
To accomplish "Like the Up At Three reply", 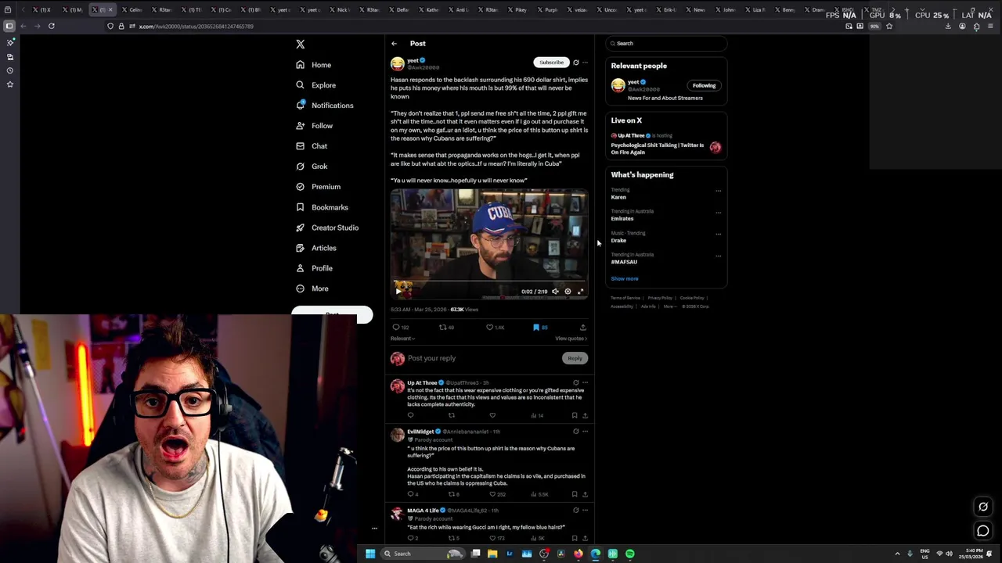I will pyautogui.click(x=492, y=416).
